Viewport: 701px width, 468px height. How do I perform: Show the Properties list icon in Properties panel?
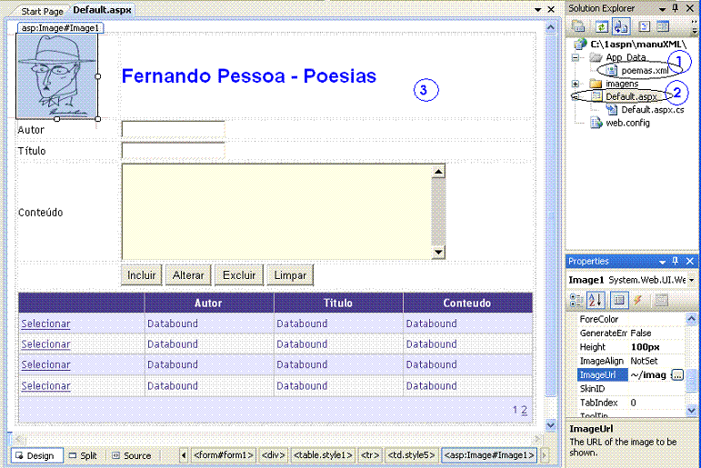point(619,301)
